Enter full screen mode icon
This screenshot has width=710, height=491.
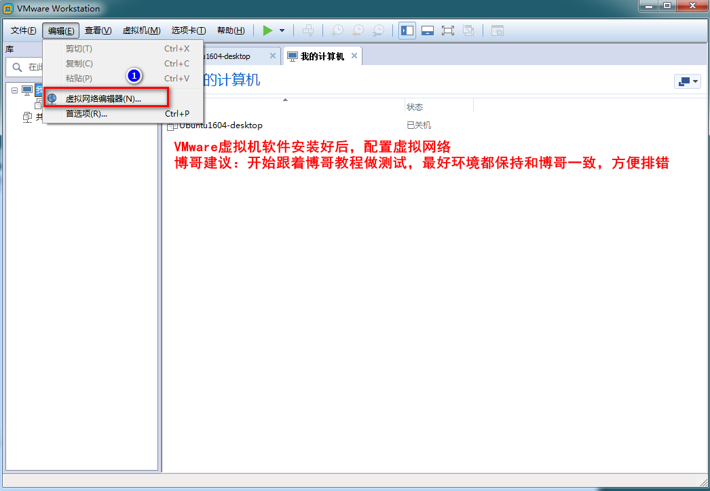click(x=448, y=31)
